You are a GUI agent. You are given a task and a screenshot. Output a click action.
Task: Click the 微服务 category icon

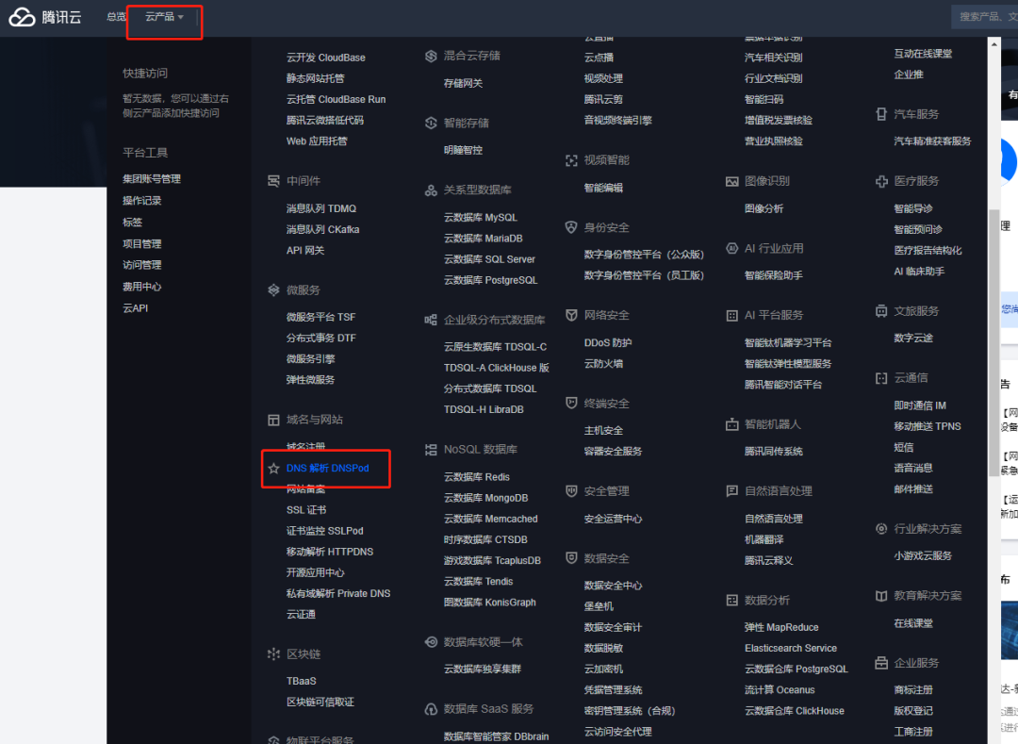[x=273, y=290]
